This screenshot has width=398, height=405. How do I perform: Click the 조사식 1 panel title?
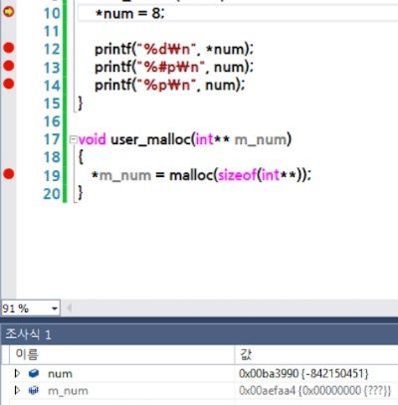pos(28,334)
